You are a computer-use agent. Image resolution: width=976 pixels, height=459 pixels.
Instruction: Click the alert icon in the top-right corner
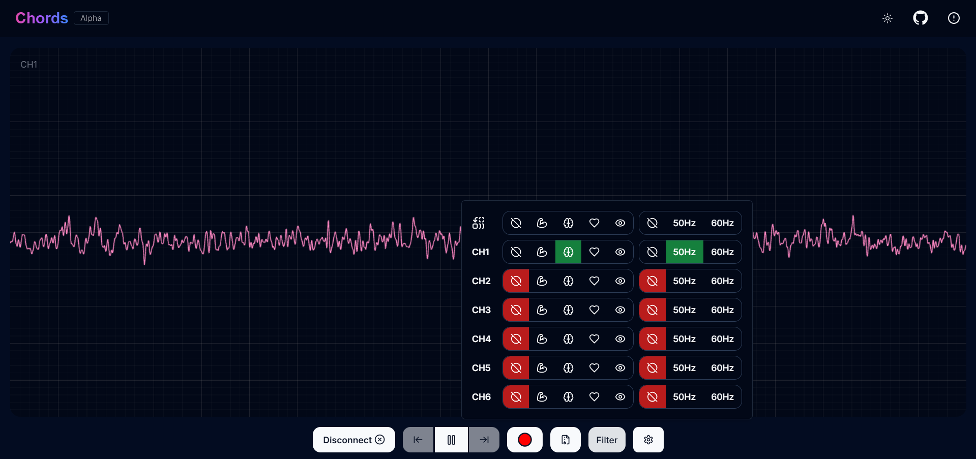point(954,18)
